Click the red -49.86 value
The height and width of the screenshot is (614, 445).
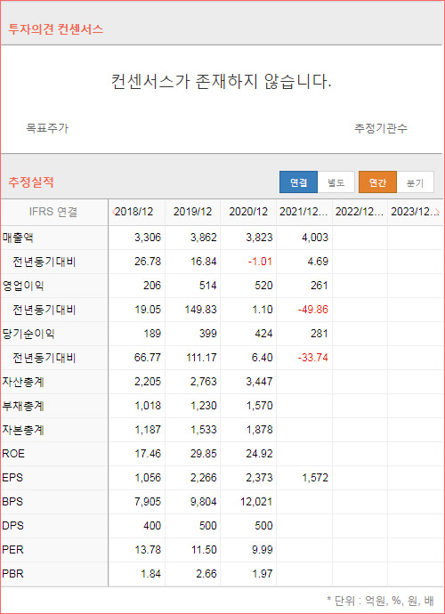coord(313,310)
